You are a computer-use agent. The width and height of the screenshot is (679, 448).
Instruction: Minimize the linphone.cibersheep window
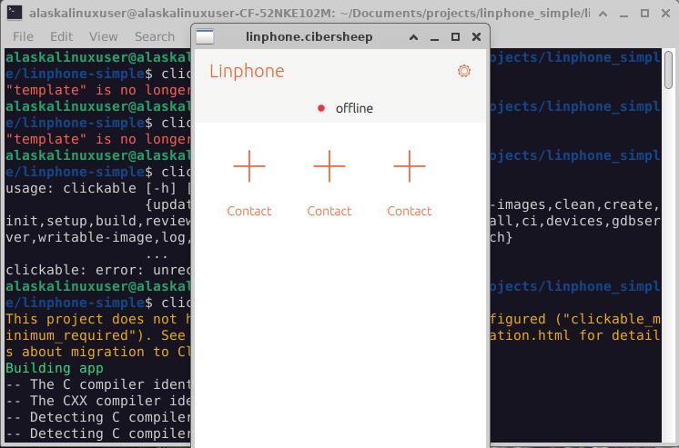coord(434,38)
